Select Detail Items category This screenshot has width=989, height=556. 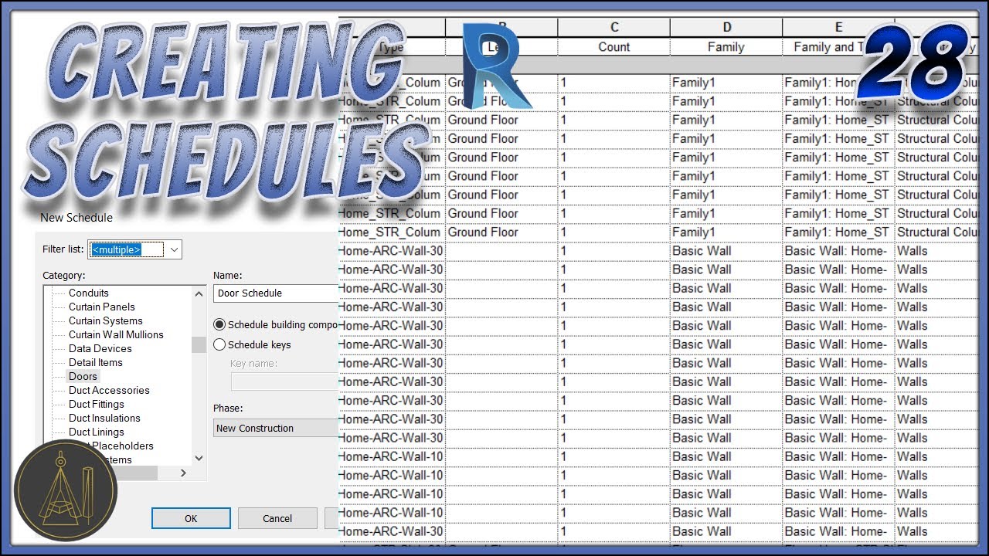click(96, 363)
